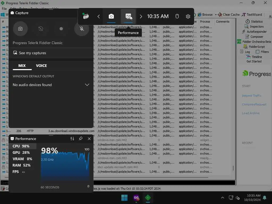Click Clear Cache in Fiddler toolbar
272x204 pixels.
229,15
